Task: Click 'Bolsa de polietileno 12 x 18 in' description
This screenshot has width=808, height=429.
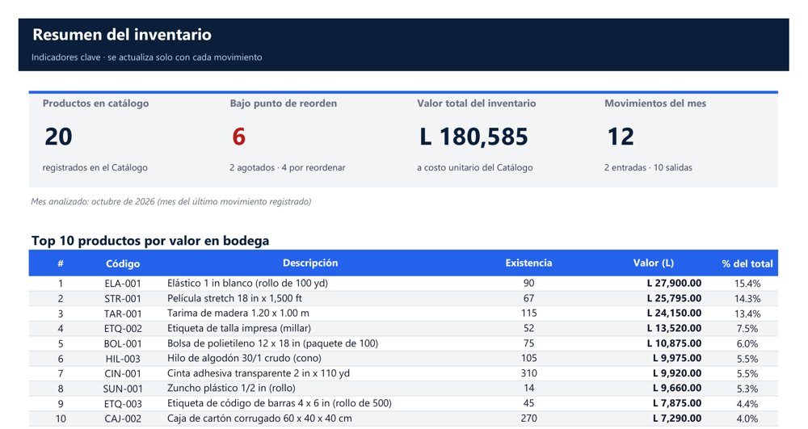Action: [272, 343]
